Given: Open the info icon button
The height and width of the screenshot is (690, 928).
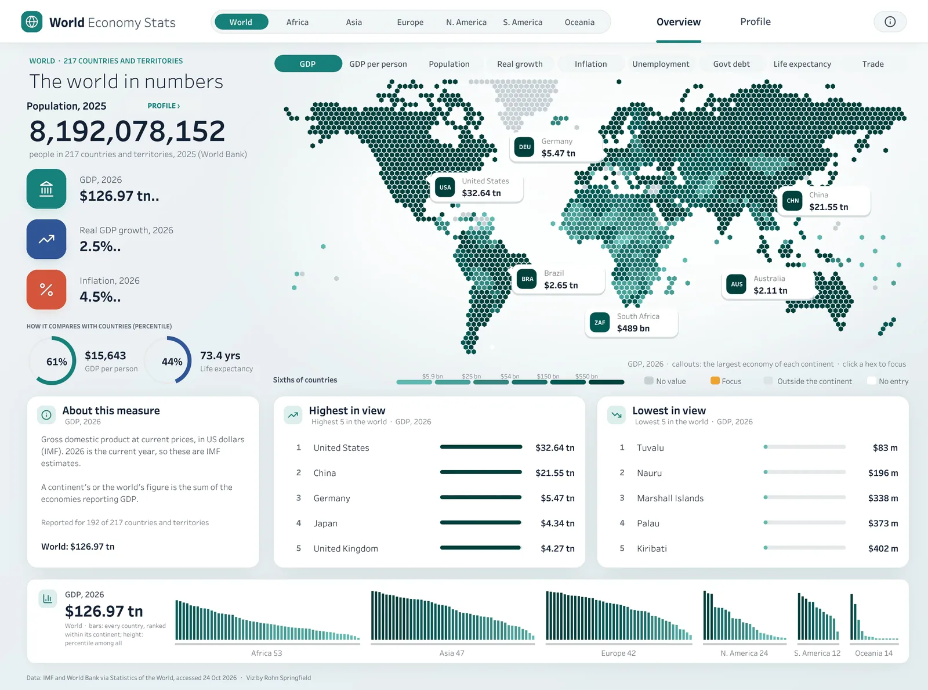Looking at the screenshot, I should (x=890, y=21).
